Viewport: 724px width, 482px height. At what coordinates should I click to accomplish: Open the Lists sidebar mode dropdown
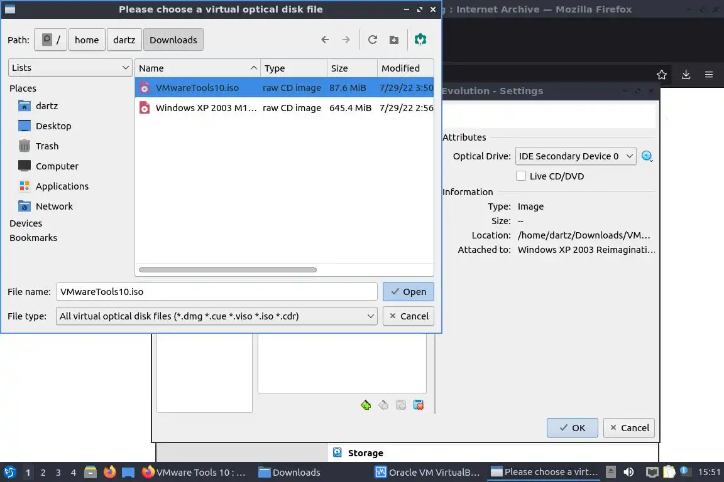coord(70,68)
